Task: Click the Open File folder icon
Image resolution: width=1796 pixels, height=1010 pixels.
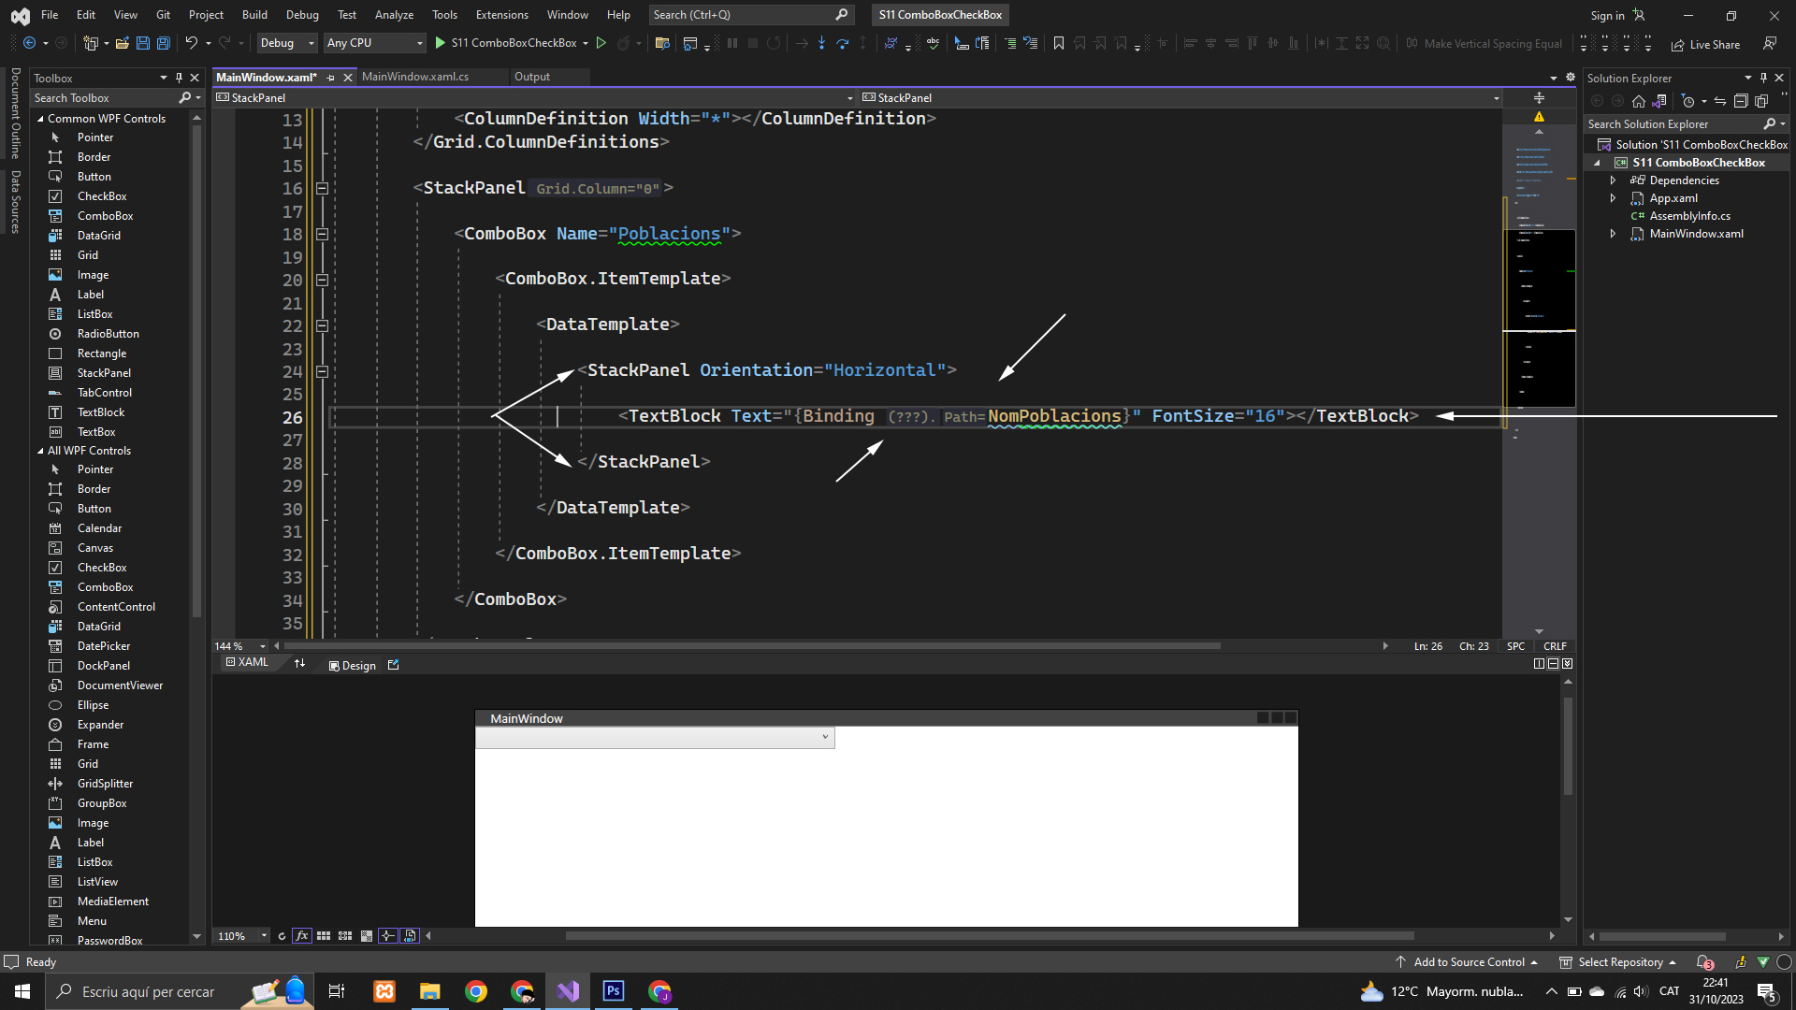Action: (x=122, y=43)
